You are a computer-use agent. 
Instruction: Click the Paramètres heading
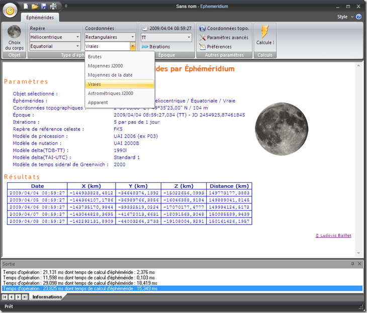(x=26, y=81)
